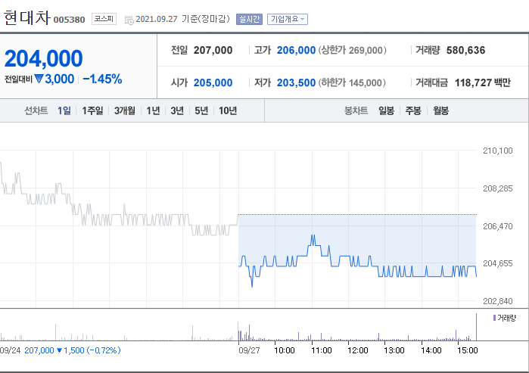Click the 봉차트 label
529x373 pixels.
coord(356,110)
